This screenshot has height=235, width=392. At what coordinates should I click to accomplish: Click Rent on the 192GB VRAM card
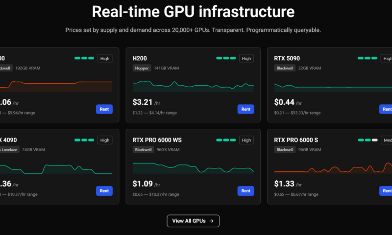tap(104, 109)
